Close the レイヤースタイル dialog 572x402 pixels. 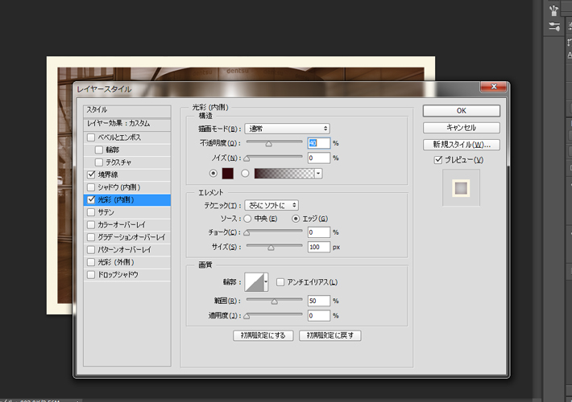click(x=494, y=87)
